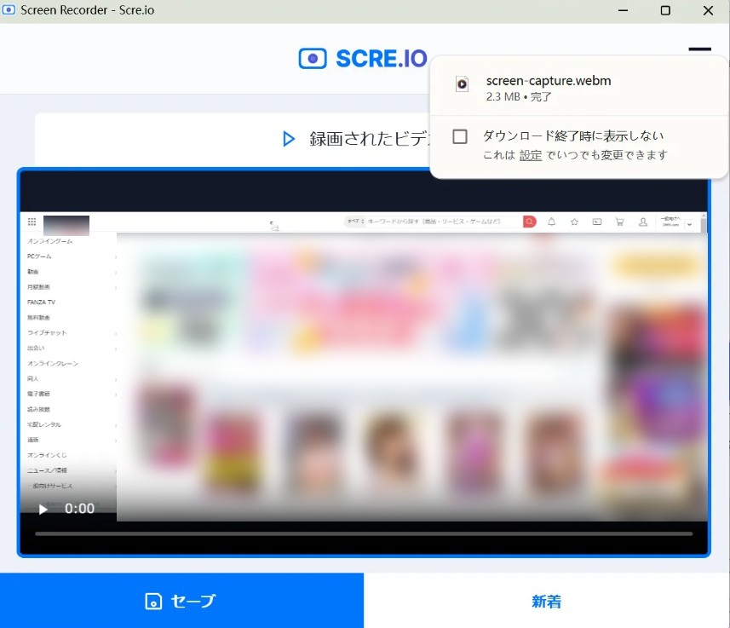Click the video seek bar below the preview

364,534
